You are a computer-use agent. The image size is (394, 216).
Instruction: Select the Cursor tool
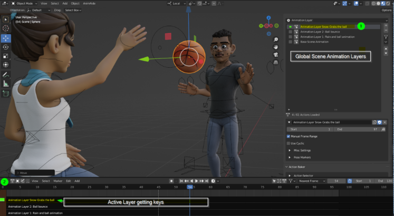tap(6, 28)
